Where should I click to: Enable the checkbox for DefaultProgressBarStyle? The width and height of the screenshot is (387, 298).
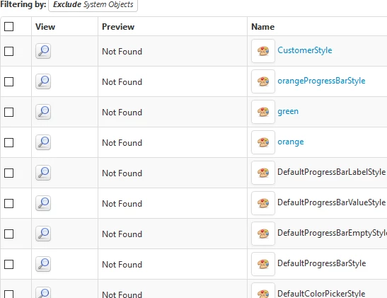[x=9, y=264]
